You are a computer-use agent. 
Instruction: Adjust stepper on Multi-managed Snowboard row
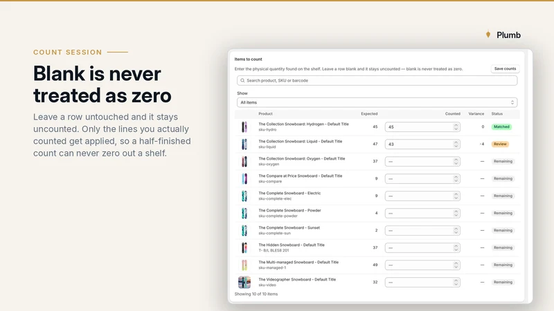456,265
